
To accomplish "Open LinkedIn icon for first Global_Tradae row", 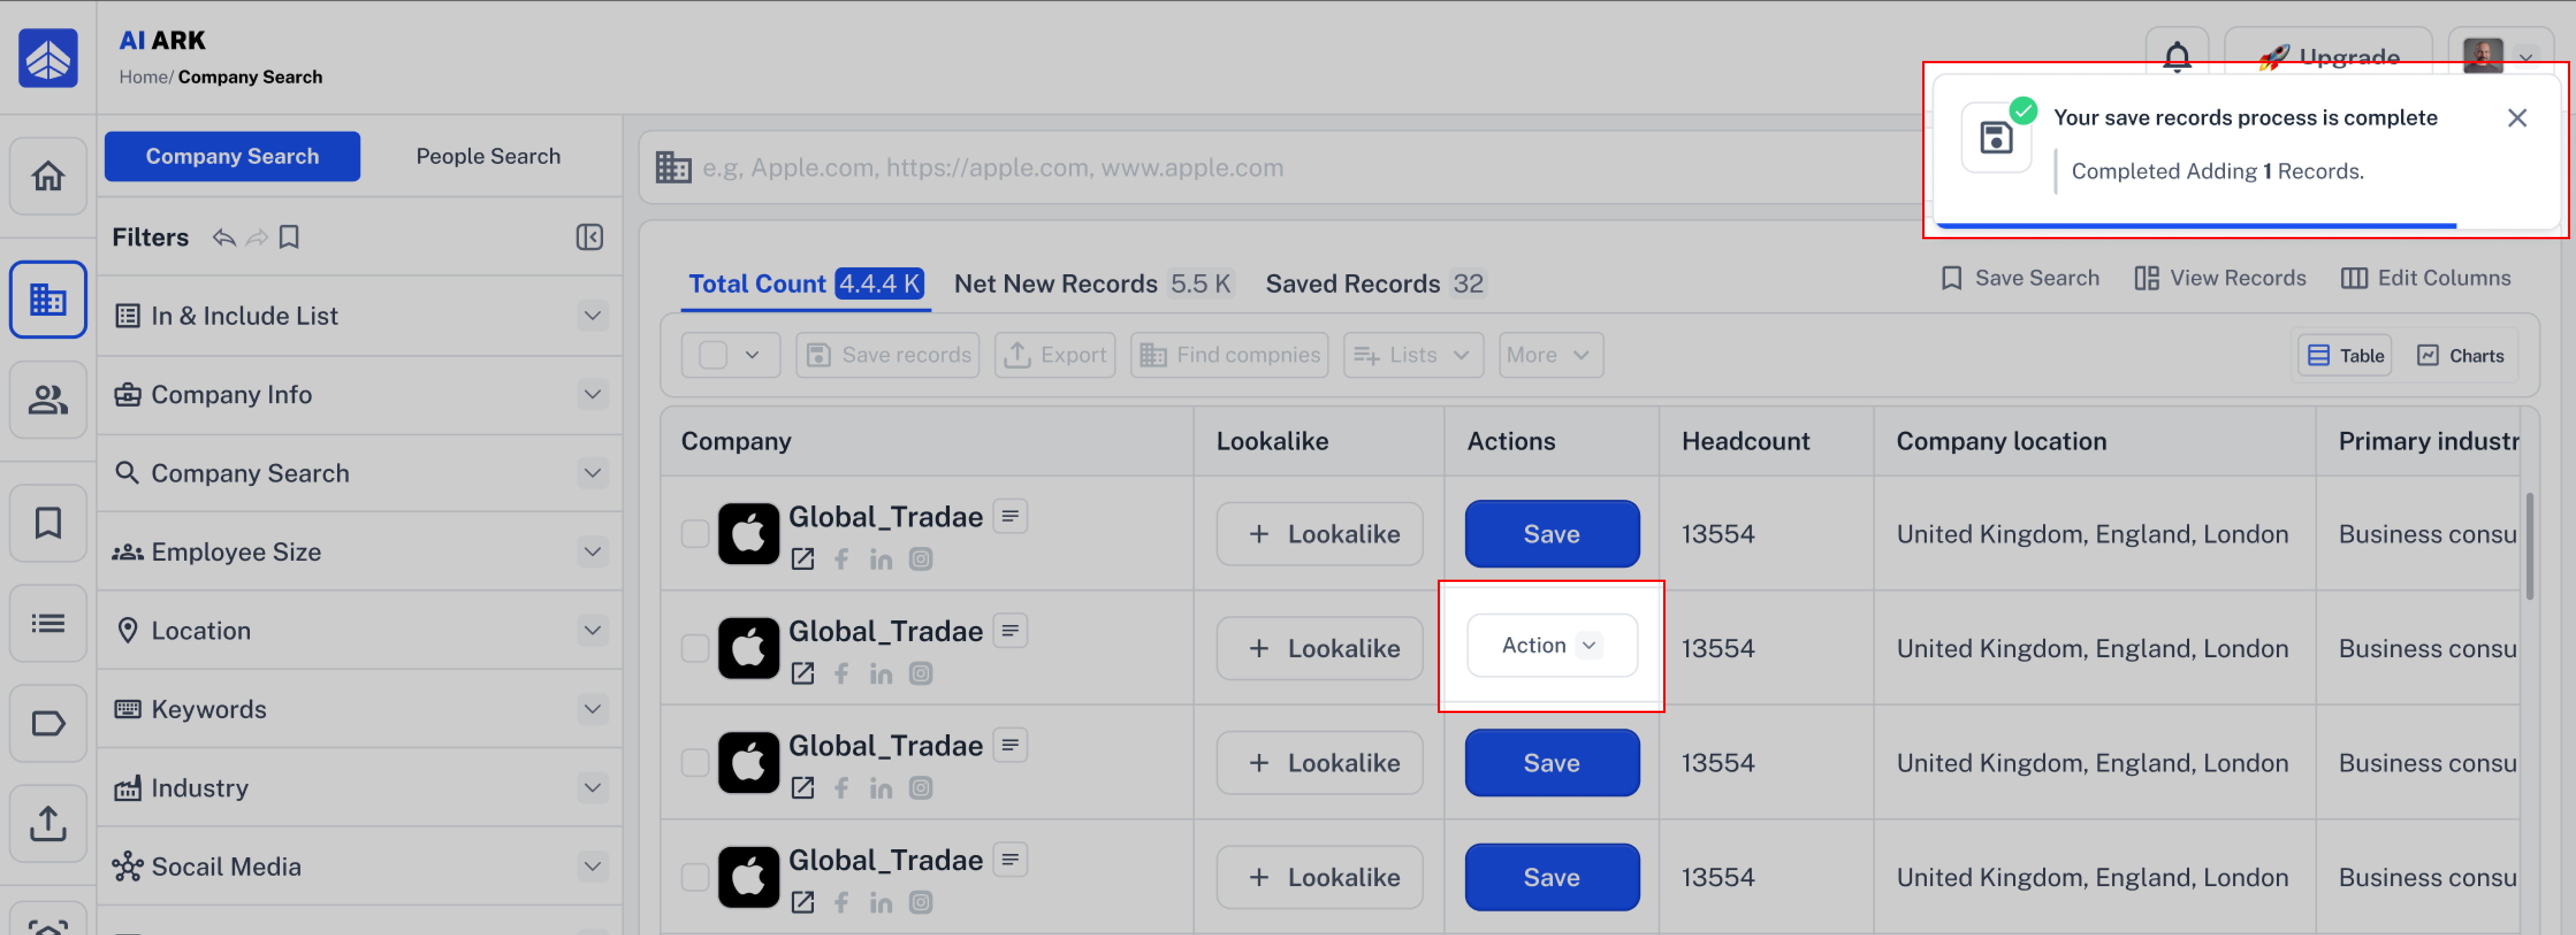I will pos(880,560).
